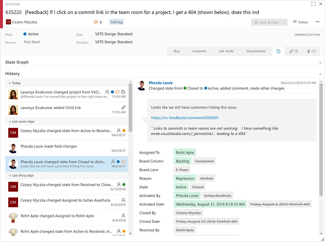325x242 pixels.
Task: Click the struck-through Completed value
Action: coord(204,161)
